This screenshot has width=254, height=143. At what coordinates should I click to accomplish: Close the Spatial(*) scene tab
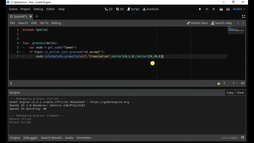(31, 16)
